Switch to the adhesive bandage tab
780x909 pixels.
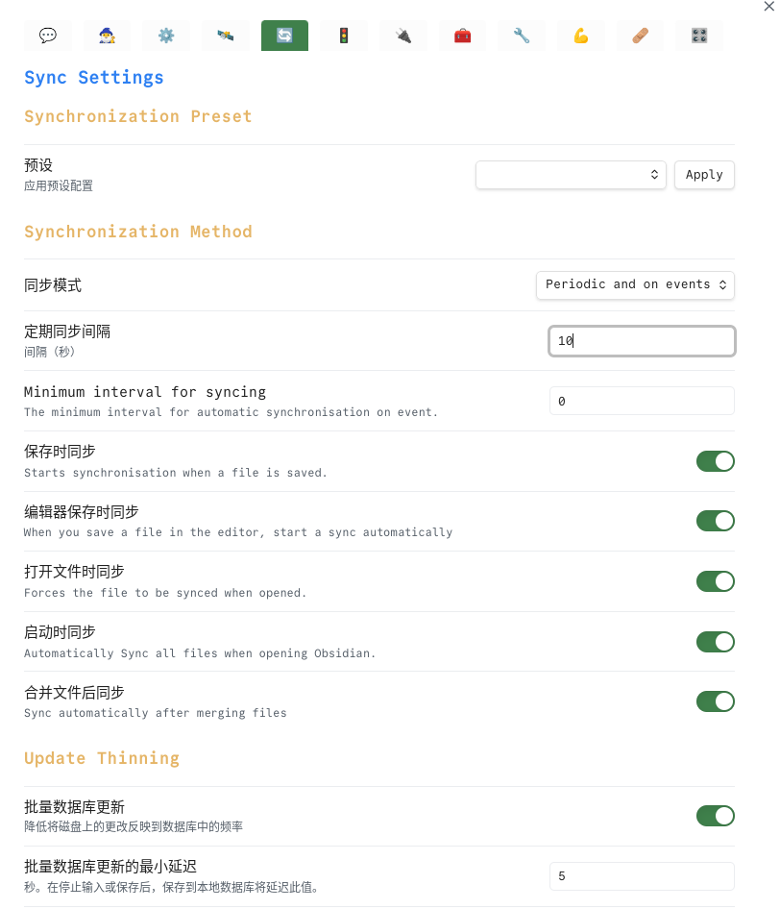(641, 36)
